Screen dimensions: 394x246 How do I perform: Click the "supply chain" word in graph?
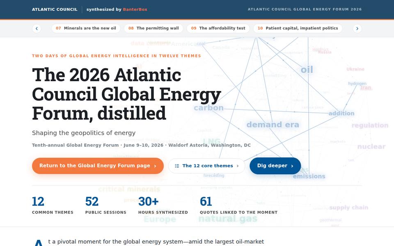pyautogui.click(x=349, y=207)
